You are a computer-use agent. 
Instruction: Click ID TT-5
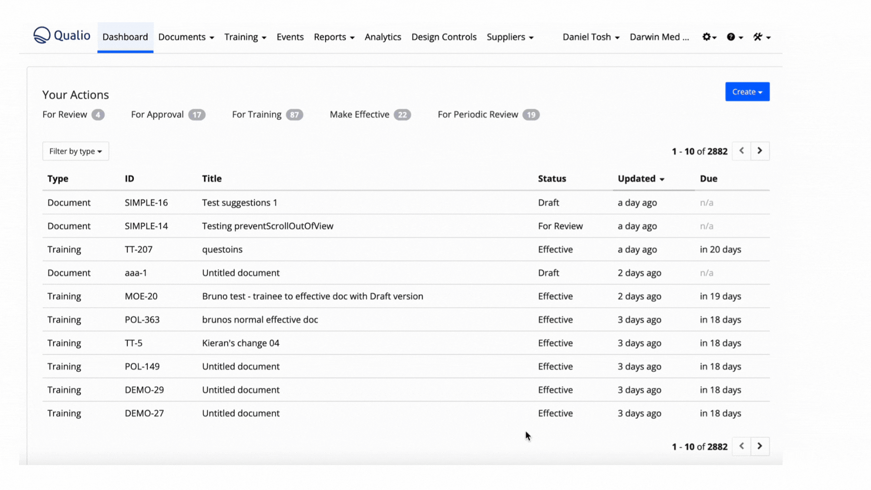point(133,343)
